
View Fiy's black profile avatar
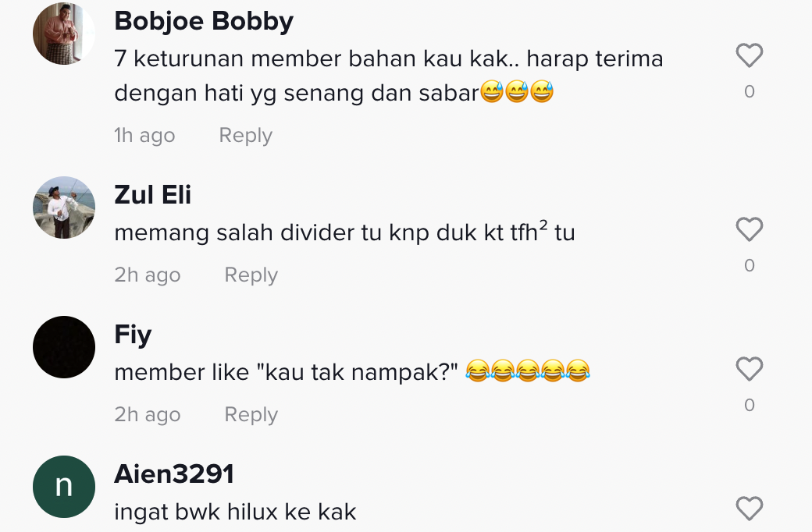coord(64,347)
